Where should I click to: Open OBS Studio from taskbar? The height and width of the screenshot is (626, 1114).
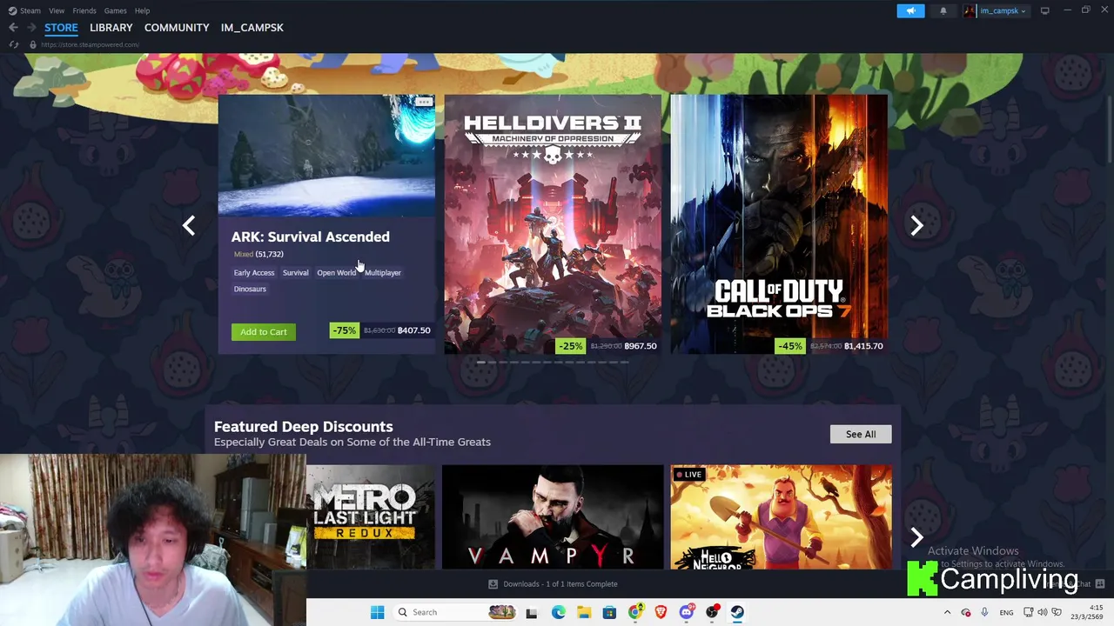tap(712, 612)
